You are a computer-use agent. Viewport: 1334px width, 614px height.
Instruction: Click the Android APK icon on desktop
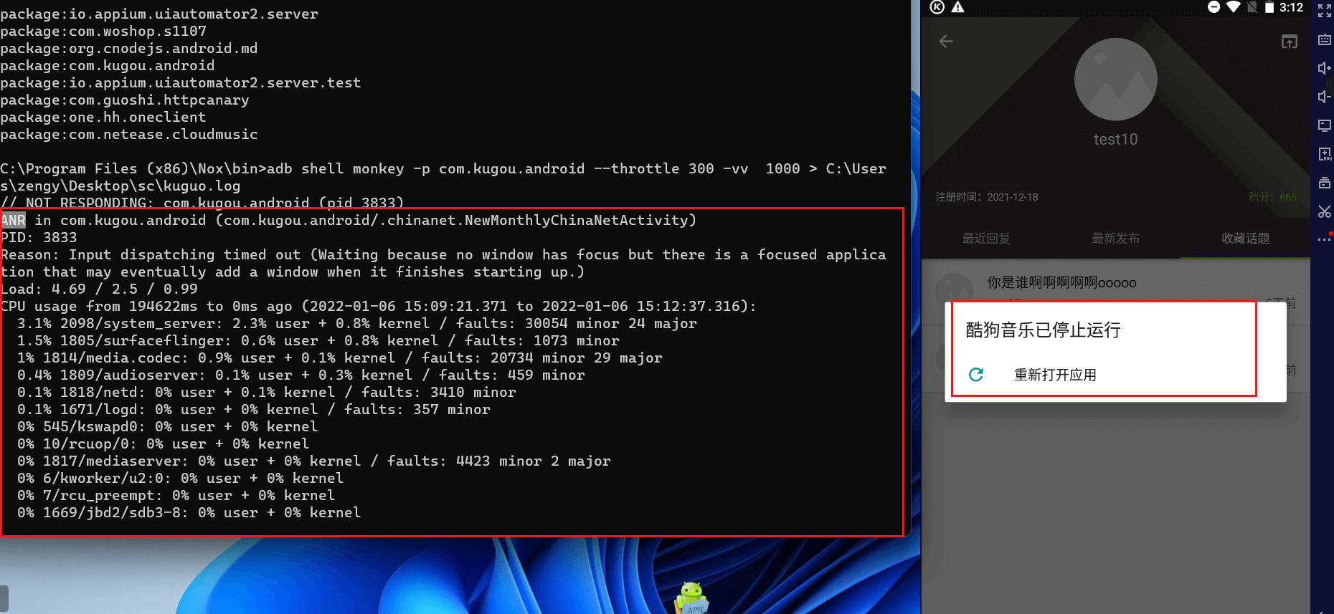691,598
